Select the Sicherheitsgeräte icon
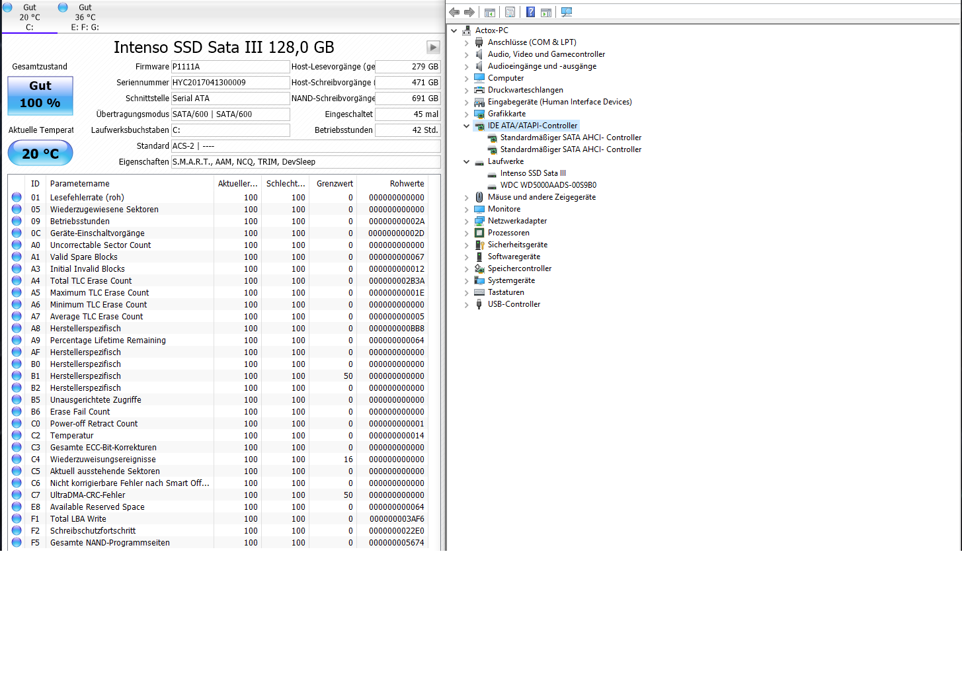Screen dimensions: 962x687 479,245
